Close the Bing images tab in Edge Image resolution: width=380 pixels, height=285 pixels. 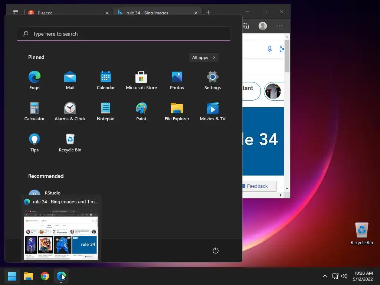tap(196, 13)
